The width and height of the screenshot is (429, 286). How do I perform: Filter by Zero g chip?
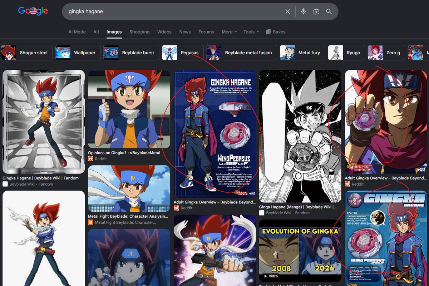(386, 53)
